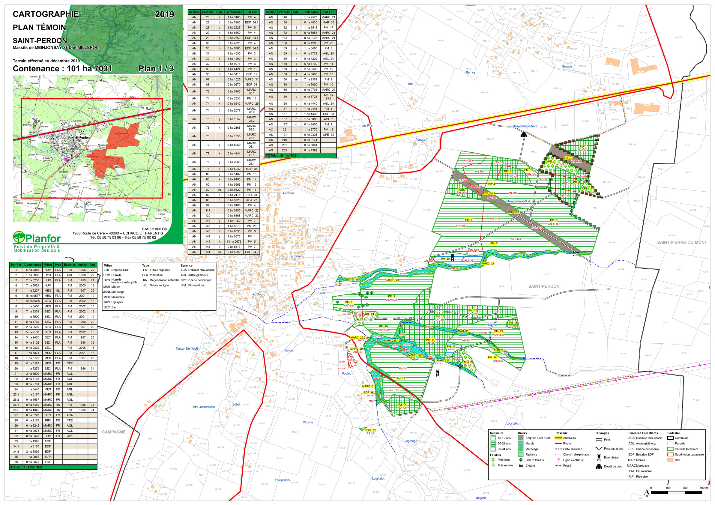Click the Passage à gué legend symbol

click(x=599, y=449)
